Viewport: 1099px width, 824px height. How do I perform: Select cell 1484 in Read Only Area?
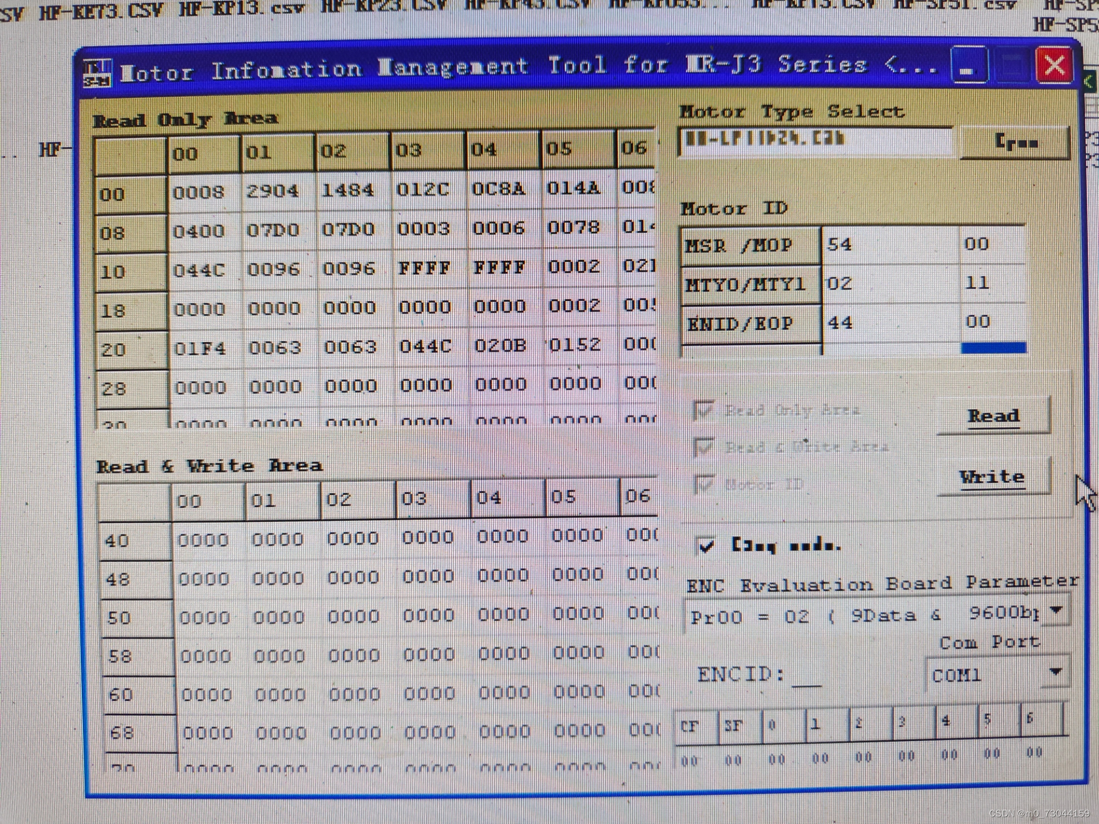(x=353, y=190)
